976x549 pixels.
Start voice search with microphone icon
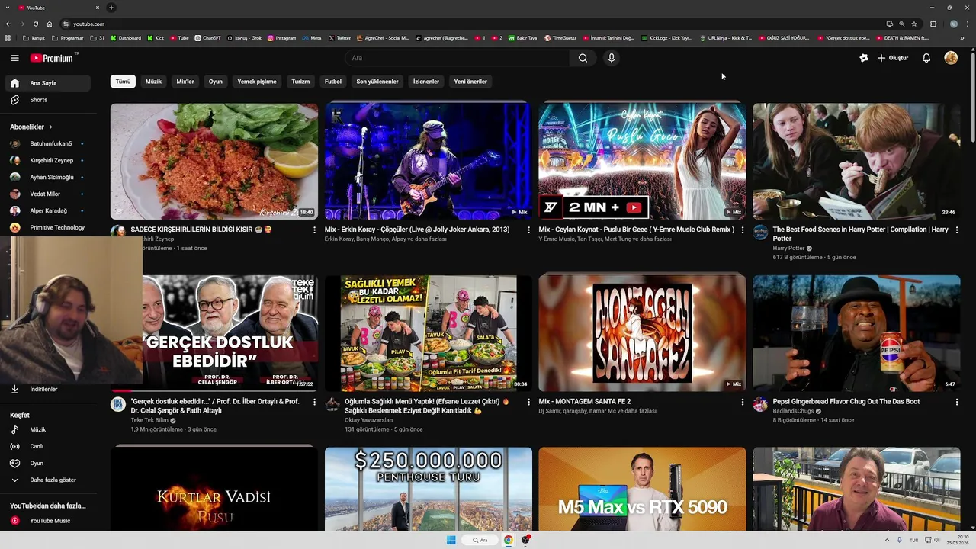pos(611,58)
